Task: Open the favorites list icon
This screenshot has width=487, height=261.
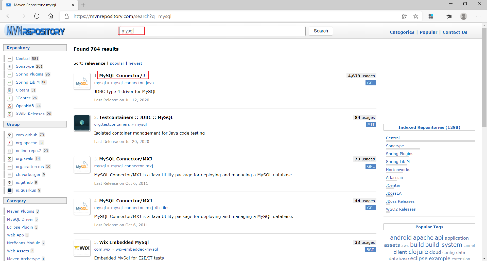Action: 449,16
